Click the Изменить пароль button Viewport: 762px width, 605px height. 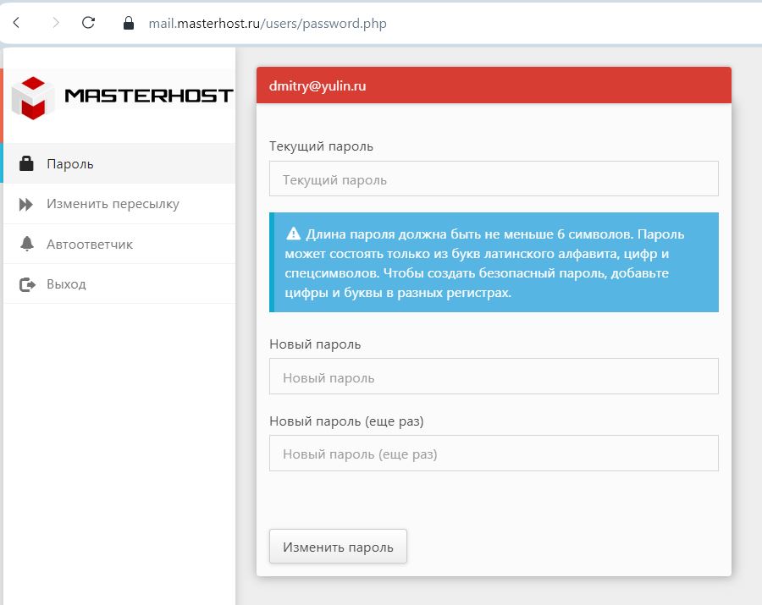338,547
